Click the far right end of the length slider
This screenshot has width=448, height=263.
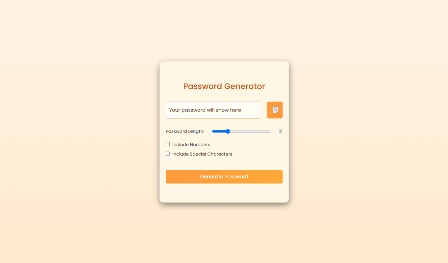point(269,131)
